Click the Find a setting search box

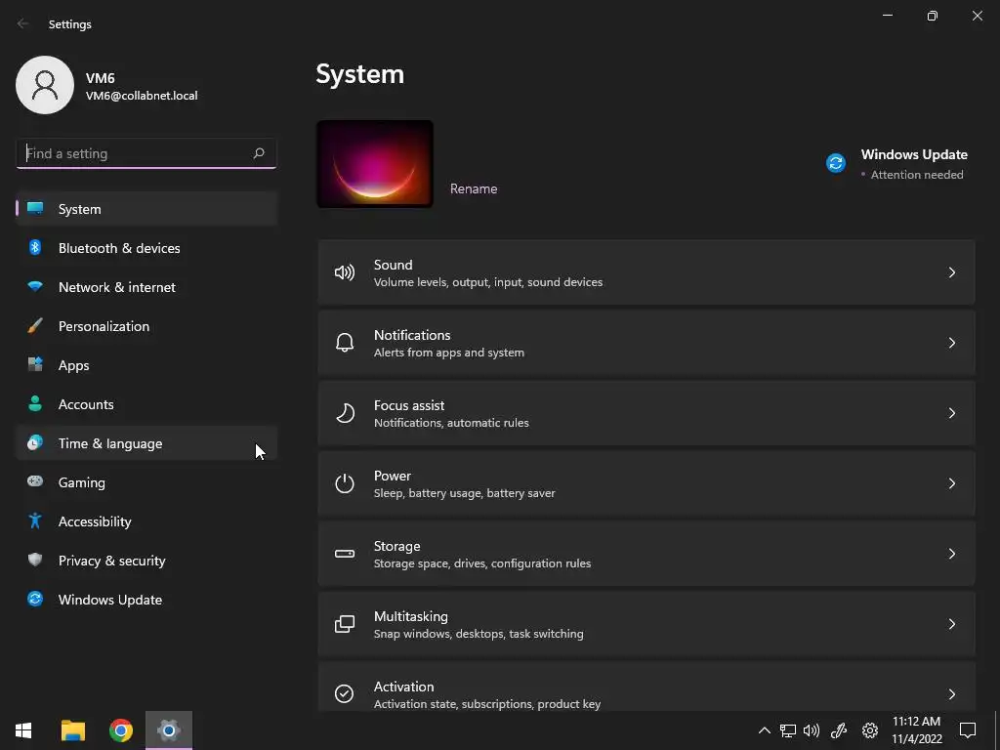pos(146,153)
